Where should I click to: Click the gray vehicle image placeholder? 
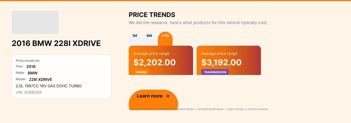point(35,22)
